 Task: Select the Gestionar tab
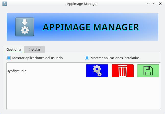point(14,49)
